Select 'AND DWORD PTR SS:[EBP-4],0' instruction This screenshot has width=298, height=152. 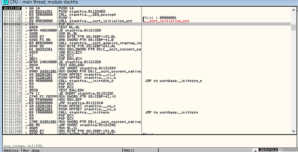pyautogui.click(x=87, y=40)
